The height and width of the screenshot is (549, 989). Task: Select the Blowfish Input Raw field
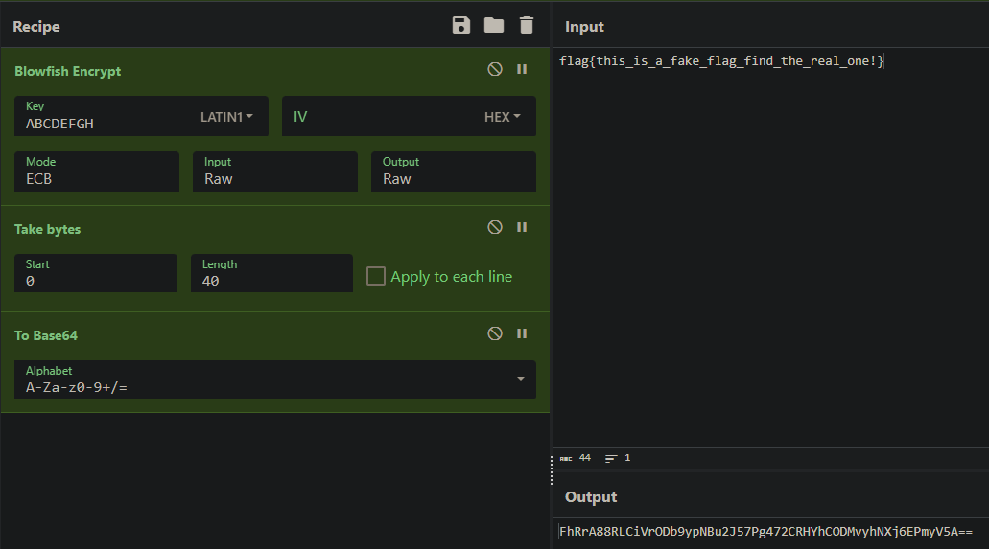coord(275,172)
